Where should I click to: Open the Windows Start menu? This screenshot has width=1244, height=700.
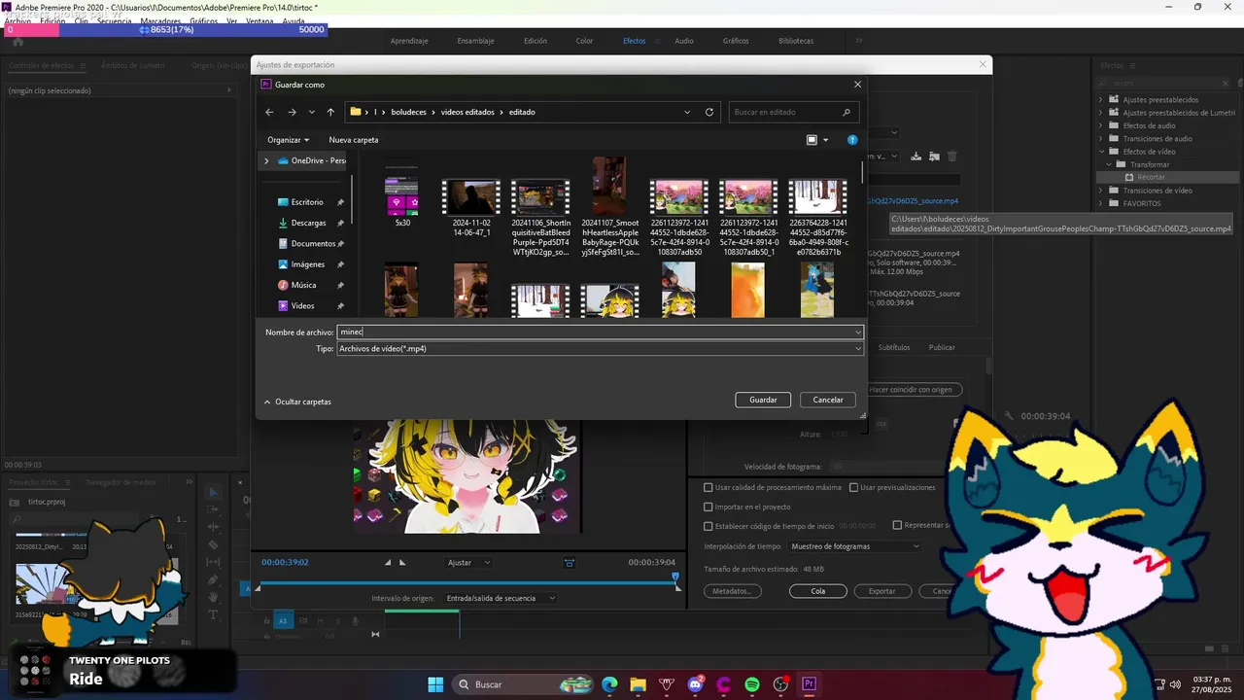[435, 684]
